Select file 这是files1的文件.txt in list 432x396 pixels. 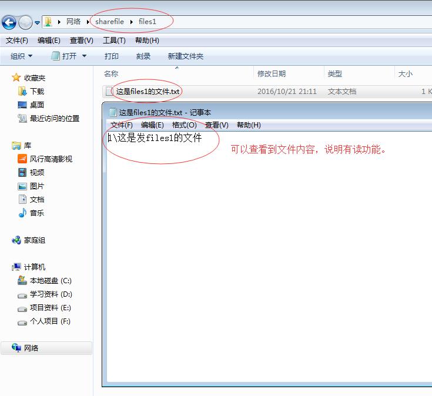coord(148,92)
